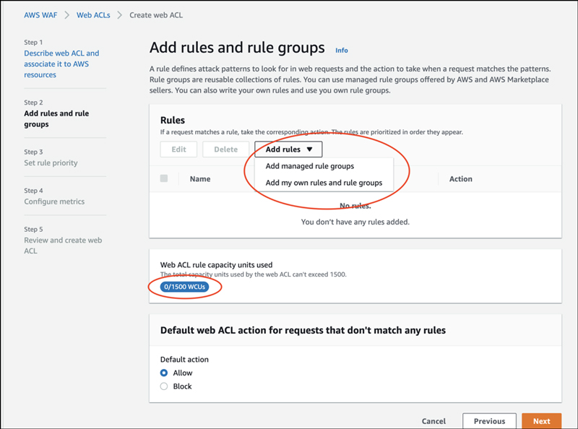Select the Block default action
This screenshot has width=578, height=429.
pos(164,386)
